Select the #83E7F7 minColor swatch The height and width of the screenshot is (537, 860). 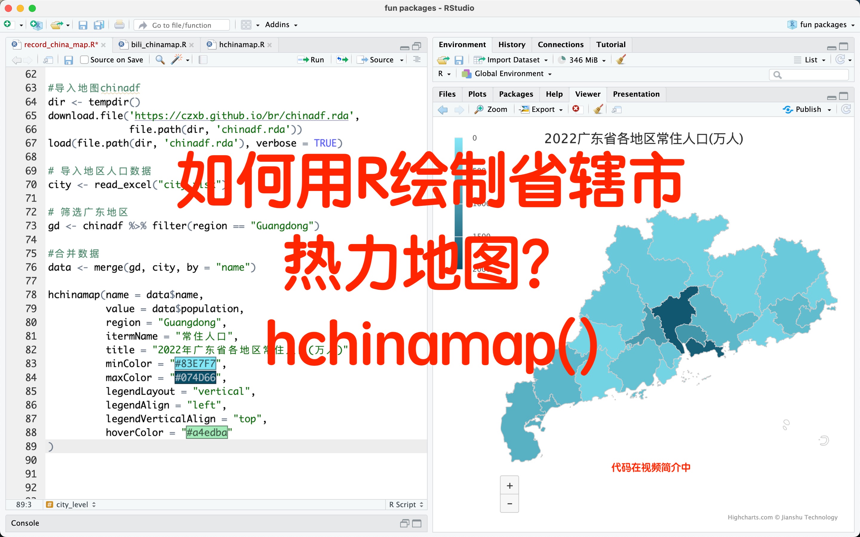(195, 363)
